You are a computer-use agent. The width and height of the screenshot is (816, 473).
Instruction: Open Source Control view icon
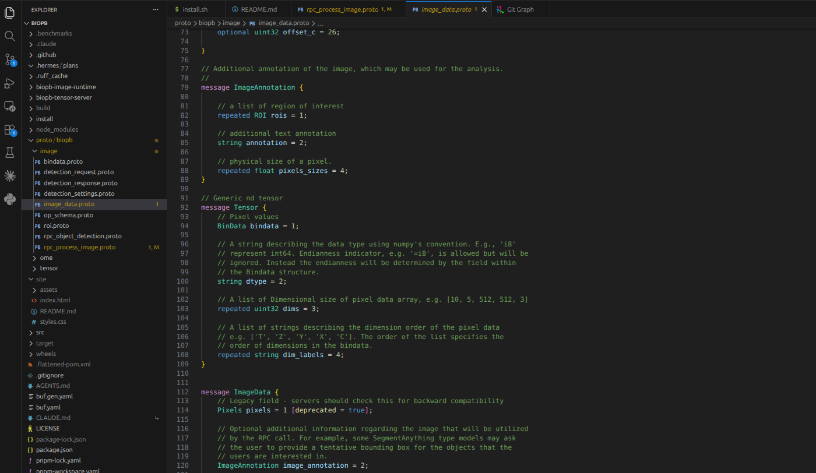[10, 59]
